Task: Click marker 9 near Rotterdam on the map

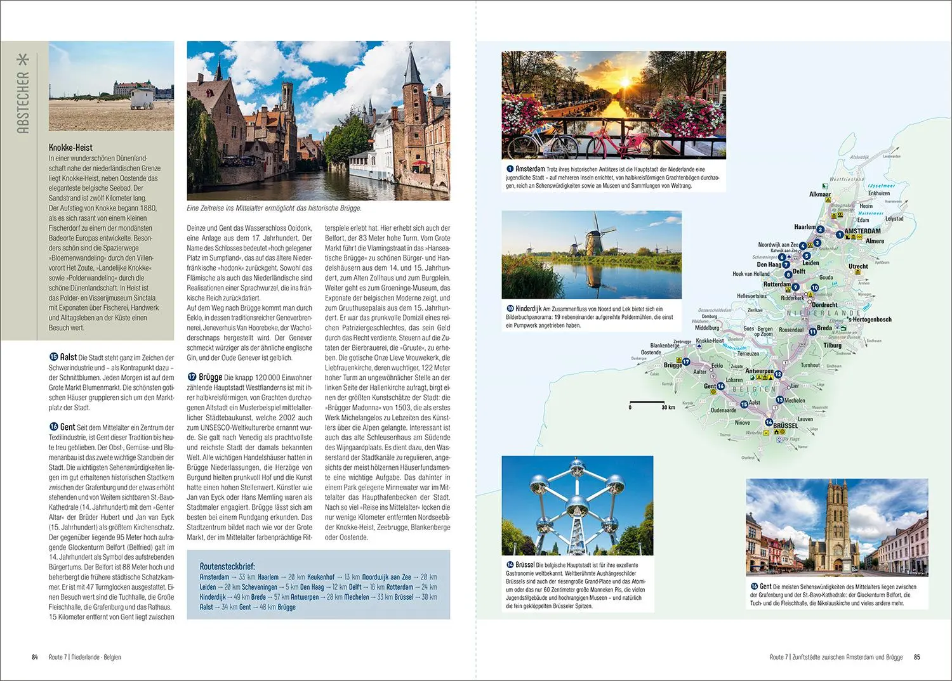Action: (x=795, y=287)
